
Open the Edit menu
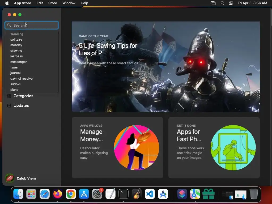[40, 3]
